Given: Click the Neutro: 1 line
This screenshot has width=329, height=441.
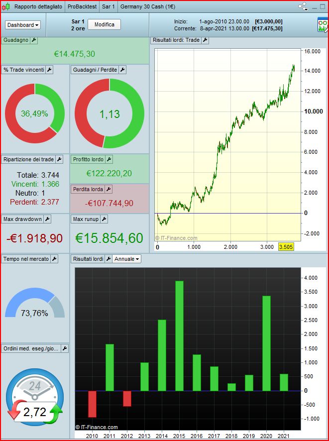Looking at the screenshot, I should pos(30,193).
